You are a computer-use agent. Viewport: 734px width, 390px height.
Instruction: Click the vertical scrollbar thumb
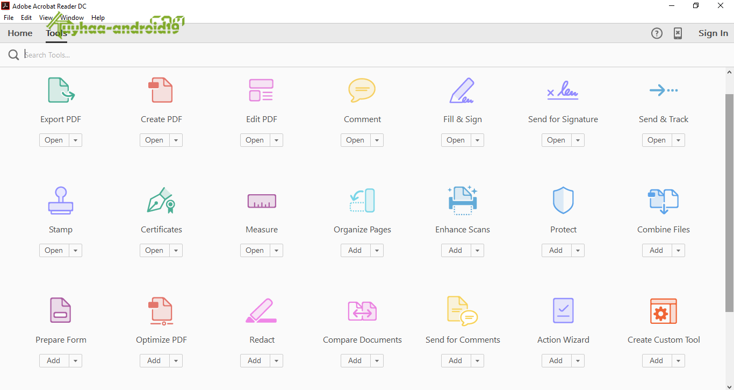(x=729, y=203)
